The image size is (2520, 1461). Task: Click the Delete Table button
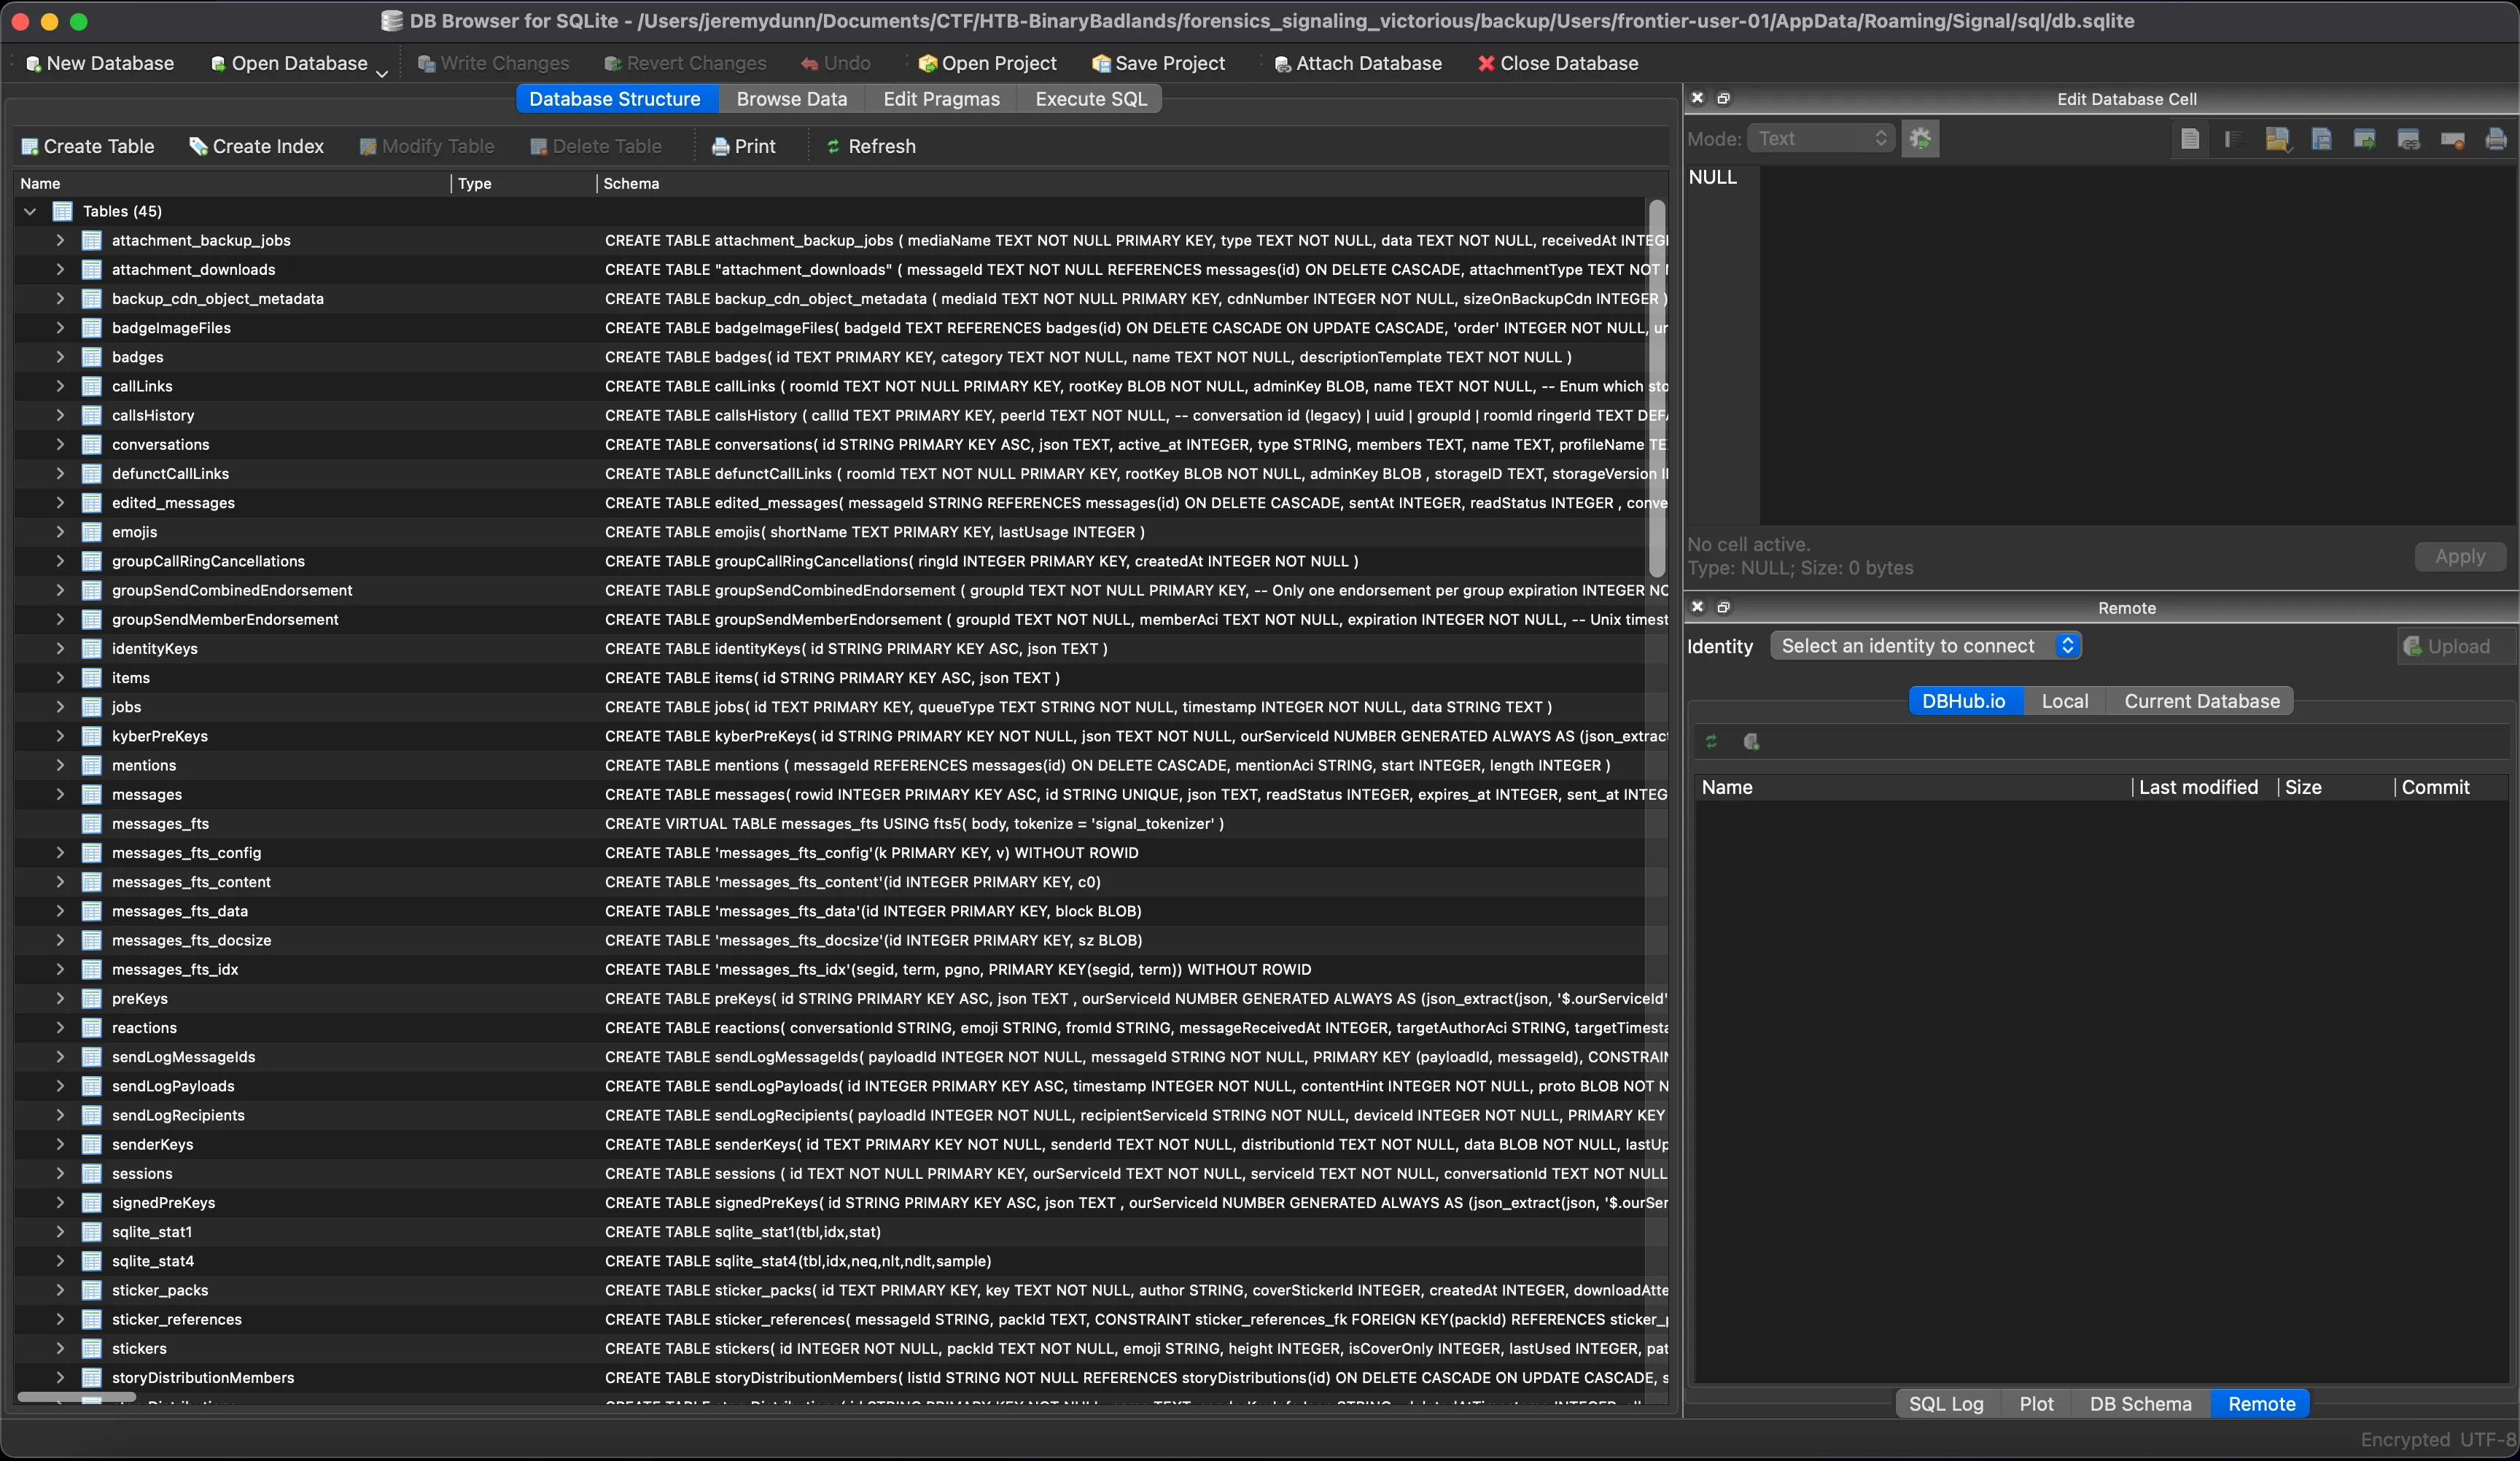pos(596,146)
